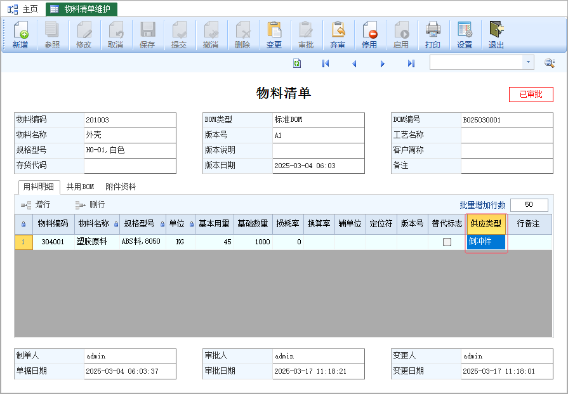568x394 pixels.
Task: Expand the navigation combo box dropdown arrow
Action: 529,63
